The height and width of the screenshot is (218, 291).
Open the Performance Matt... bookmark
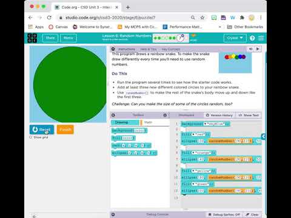tap(182, 27)
